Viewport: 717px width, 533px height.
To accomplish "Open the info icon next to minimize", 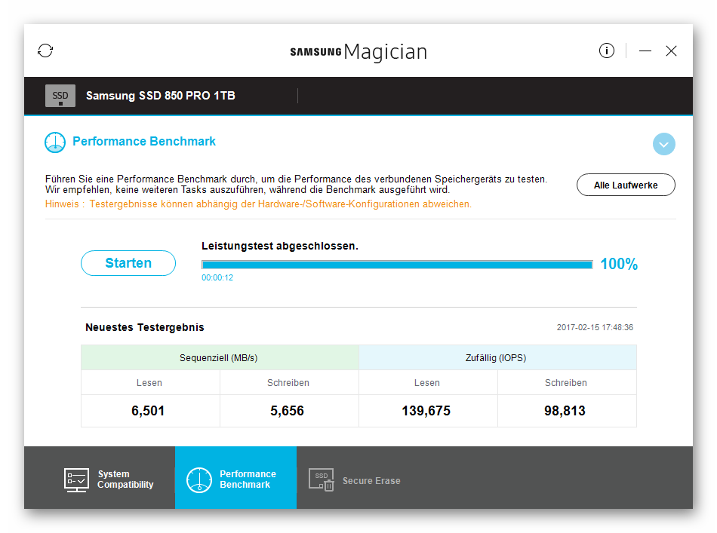I will coord(606,51).
